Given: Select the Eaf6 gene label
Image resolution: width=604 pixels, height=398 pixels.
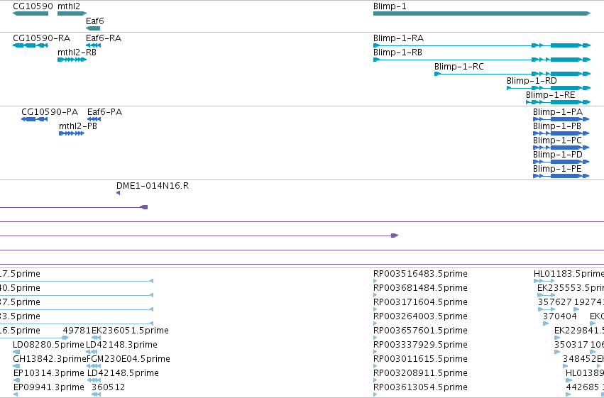Looking at the screenshot, I should [x=95, y=21].
